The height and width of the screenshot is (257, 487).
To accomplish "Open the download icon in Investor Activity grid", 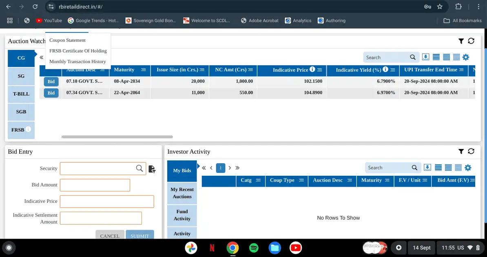I will [x=427, y=167].
